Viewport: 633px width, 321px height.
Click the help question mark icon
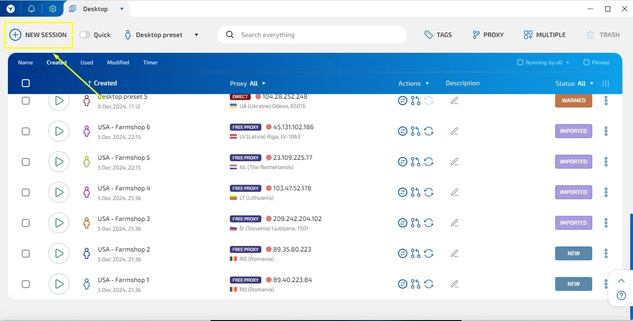621,296
